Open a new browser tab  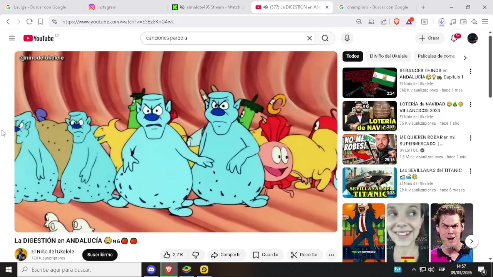click(x=423, y=7)
